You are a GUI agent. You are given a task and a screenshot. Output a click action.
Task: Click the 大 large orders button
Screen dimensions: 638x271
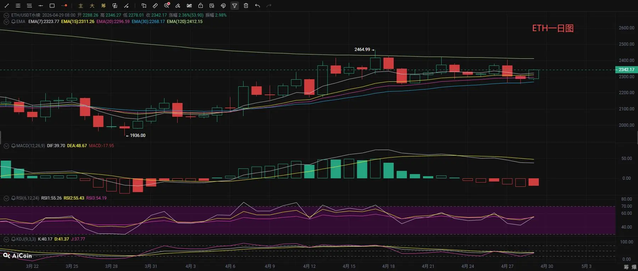point(92,6)
